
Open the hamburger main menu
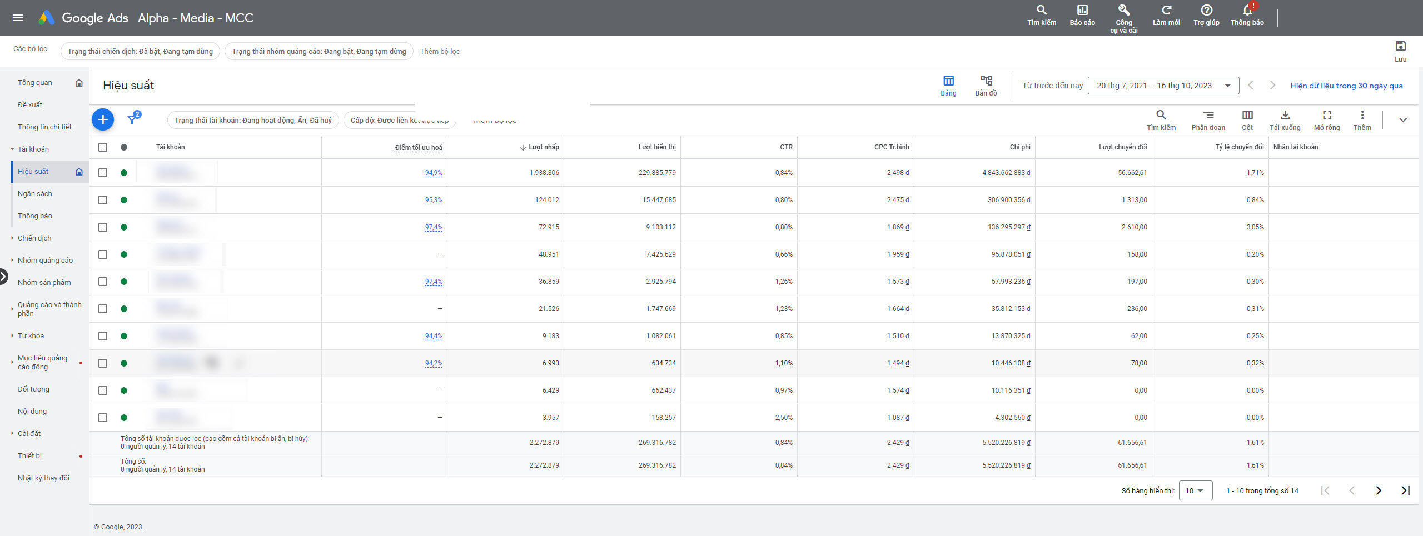[18, 18]
